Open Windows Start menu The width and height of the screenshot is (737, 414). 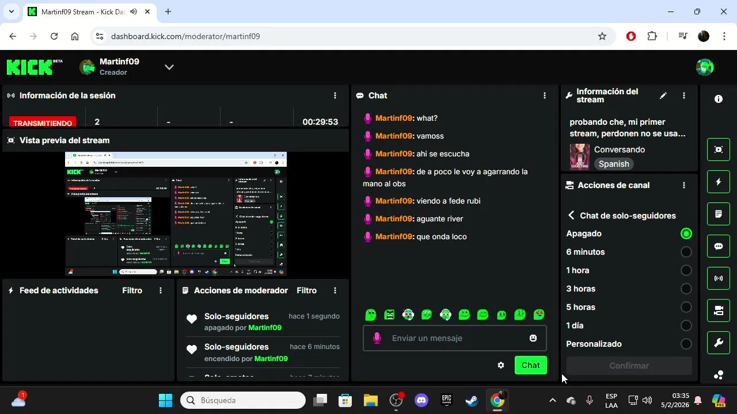tap(165, 400)
